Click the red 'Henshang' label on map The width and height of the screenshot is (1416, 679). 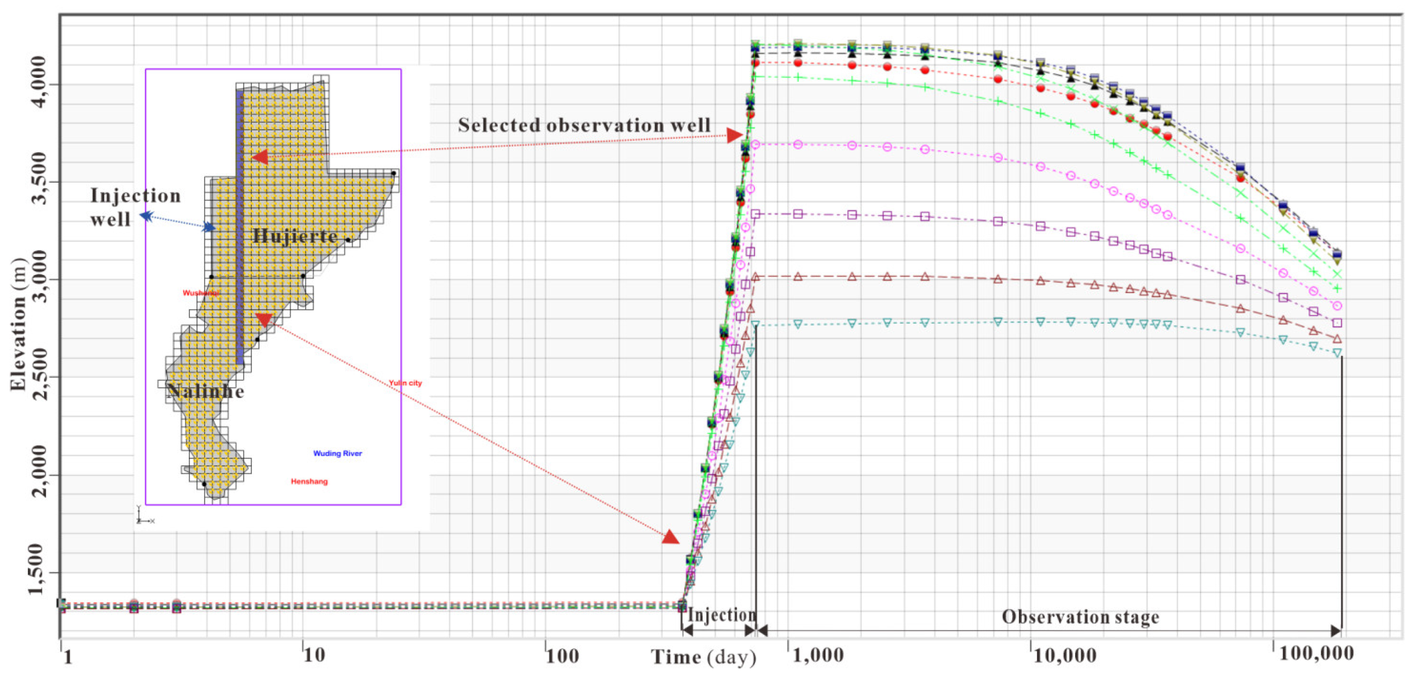click(x=309, y=481)
